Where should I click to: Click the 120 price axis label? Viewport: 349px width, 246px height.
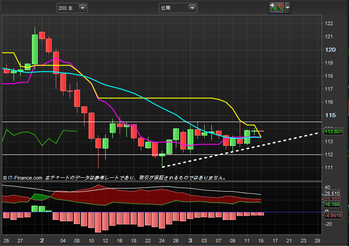pos(330,50)
